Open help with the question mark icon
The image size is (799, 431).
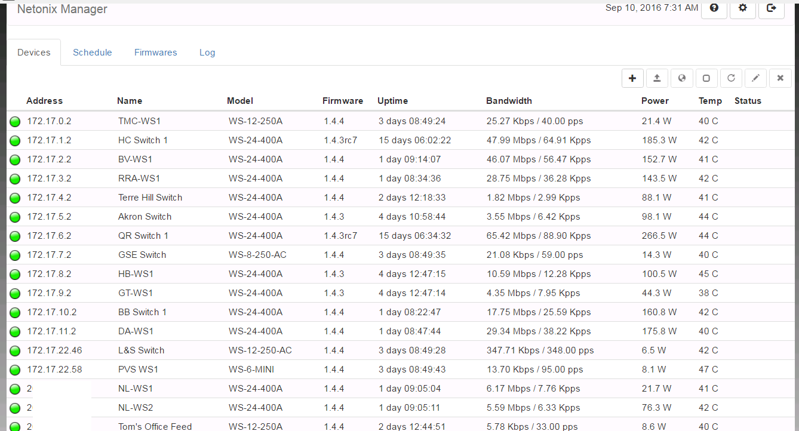pos(714,8)
